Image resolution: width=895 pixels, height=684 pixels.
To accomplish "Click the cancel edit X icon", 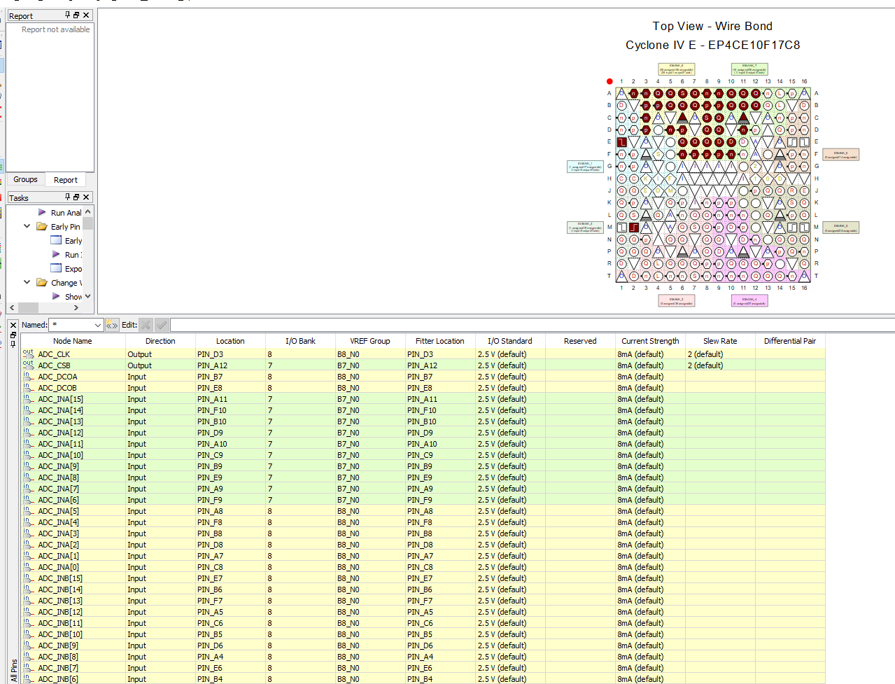I will 146,325.
